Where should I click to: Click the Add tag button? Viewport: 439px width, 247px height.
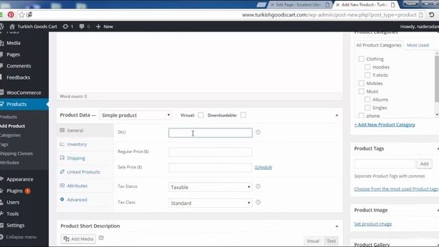tap(424, 164)
